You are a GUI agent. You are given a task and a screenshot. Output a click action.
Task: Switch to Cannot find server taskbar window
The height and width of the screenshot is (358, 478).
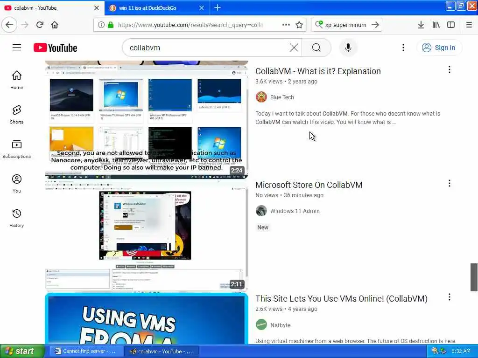[x=86, y=351]
